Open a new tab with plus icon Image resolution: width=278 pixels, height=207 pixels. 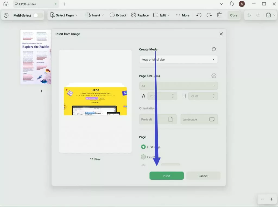(64, 4)
